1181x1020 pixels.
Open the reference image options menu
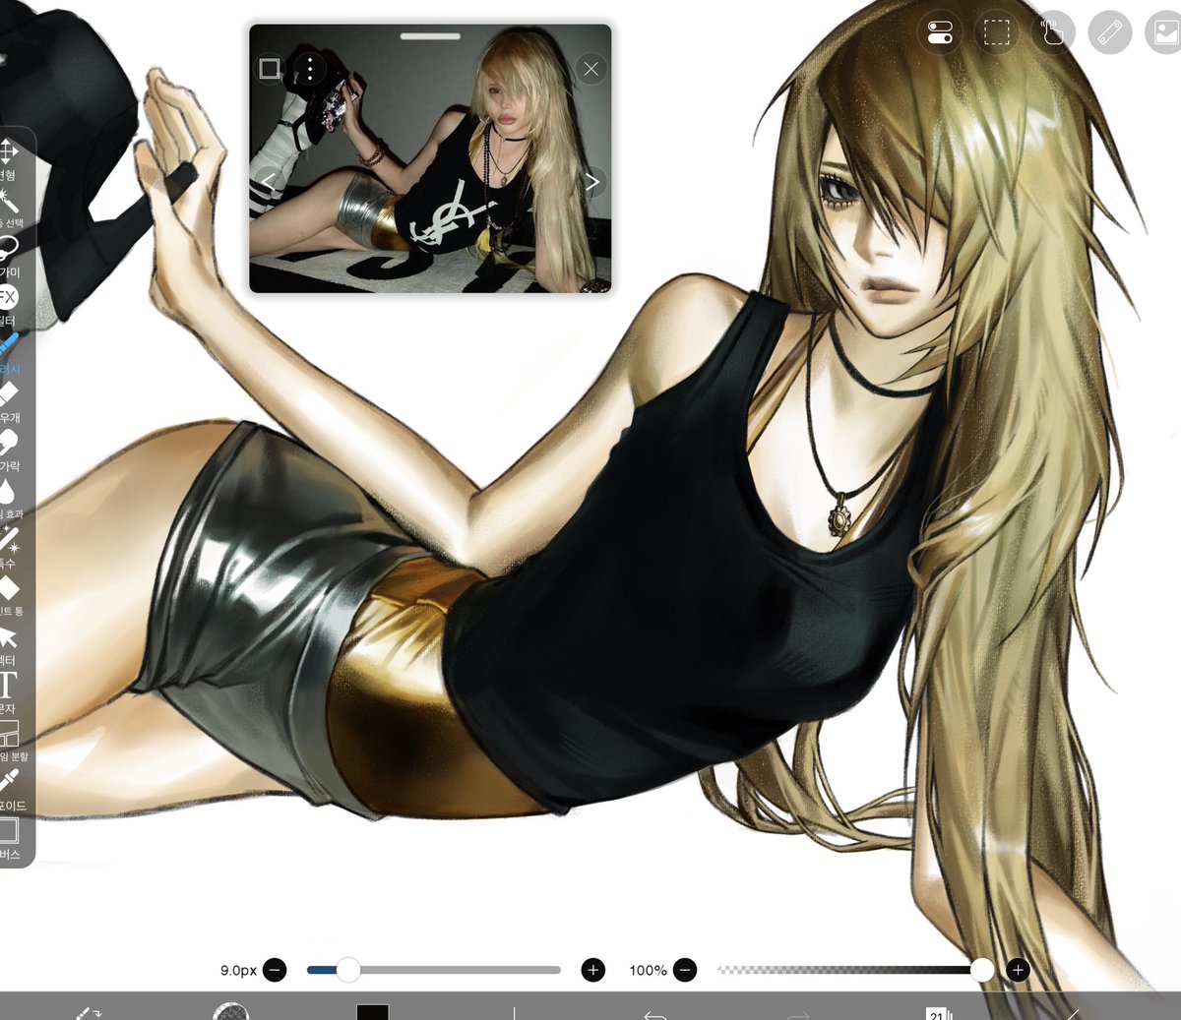click(309, 69)
